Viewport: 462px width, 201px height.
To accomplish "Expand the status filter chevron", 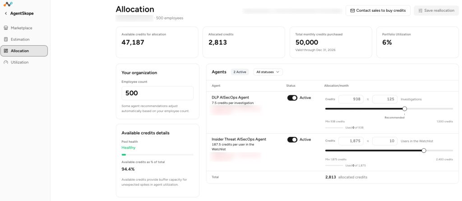I will (x=277, y=72).
